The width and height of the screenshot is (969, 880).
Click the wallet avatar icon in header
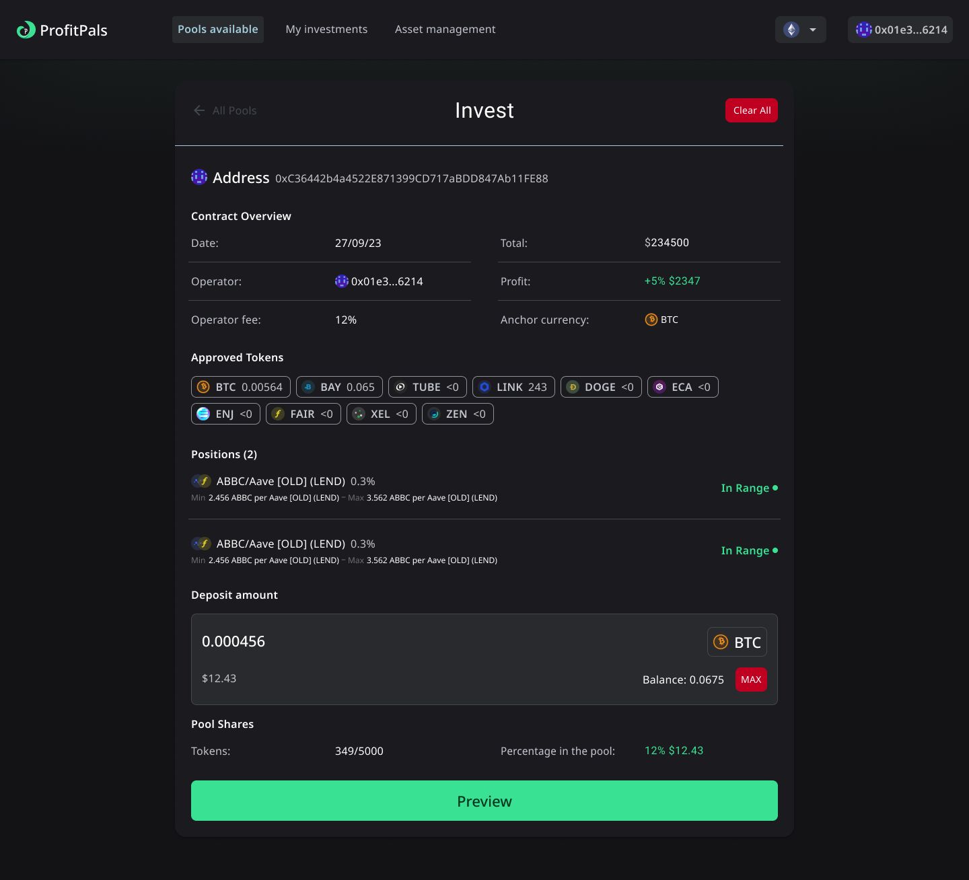point(863,30)
